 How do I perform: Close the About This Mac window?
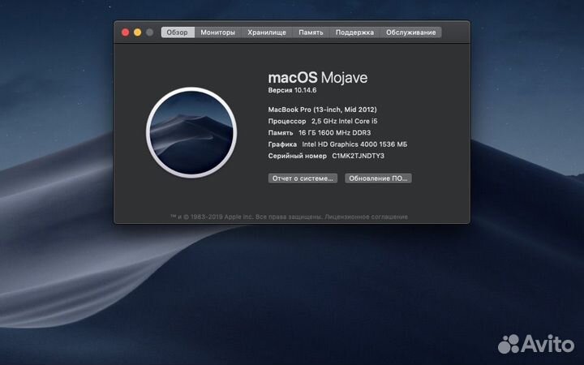coord(126,32)
